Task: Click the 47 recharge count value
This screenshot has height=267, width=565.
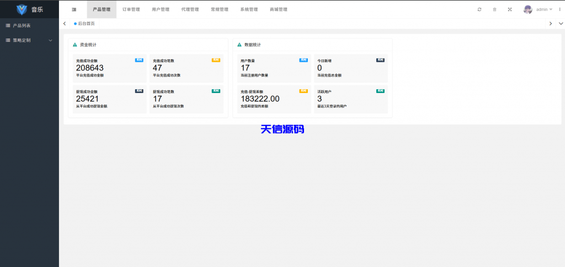Action: pyautogui.click(x=157, y=68)
